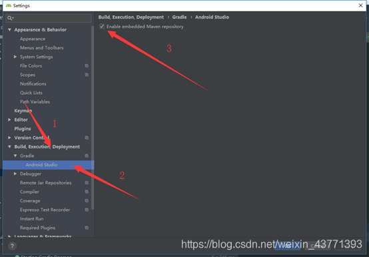Image resolution: width=369 pixels, height=257 pixels.
Task: Collapse Appearance & Behavior section
Action: (9, 30)
